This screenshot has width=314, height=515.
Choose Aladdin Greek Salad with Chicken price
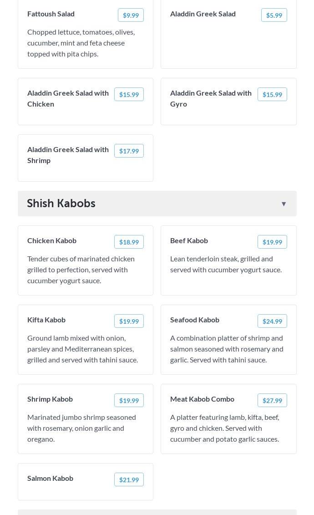tap(129, 95)
